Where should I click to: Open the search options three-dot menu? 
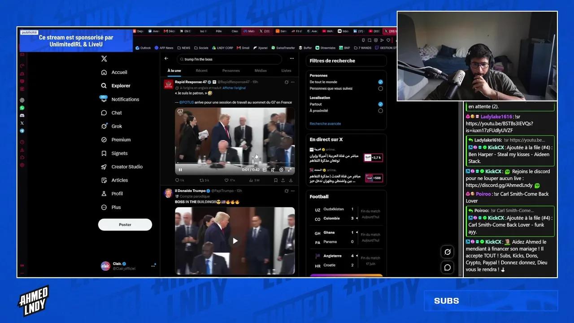[x=291, y=59]
